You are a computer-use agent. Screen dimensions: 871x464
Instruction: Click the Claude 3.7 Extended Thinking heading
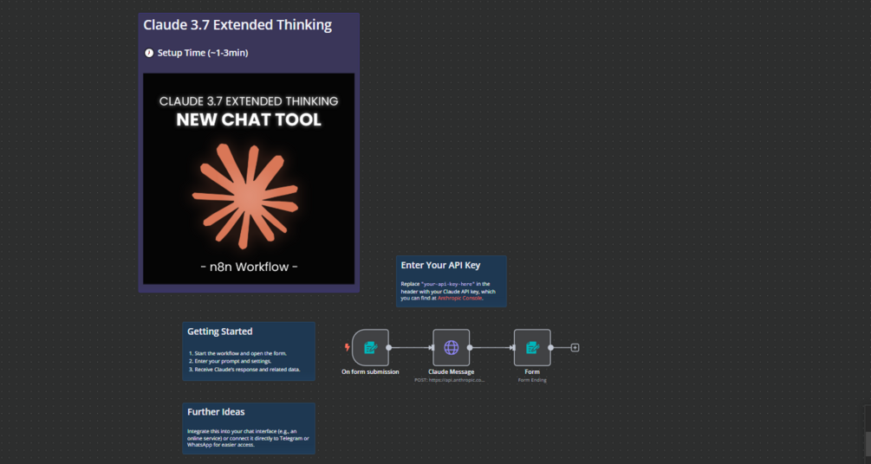tap(237, 25)
